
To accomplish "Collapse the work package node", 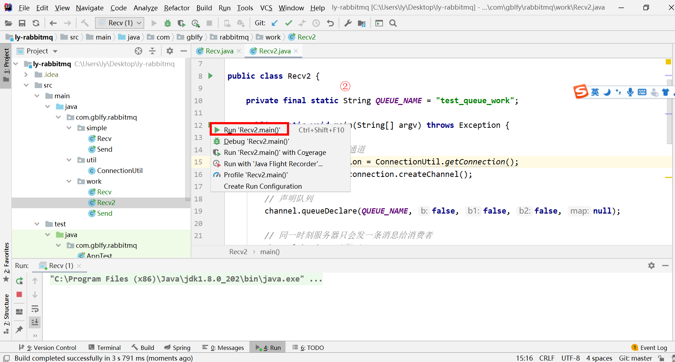I will [x=69, y=181].
